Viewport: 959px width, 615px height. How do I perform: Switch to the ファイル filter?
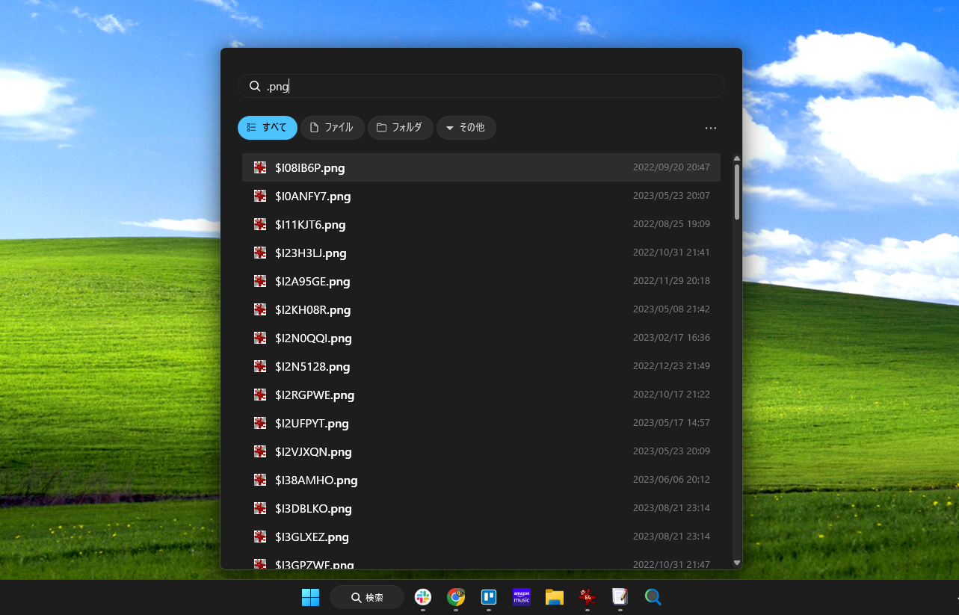(332, 128)
